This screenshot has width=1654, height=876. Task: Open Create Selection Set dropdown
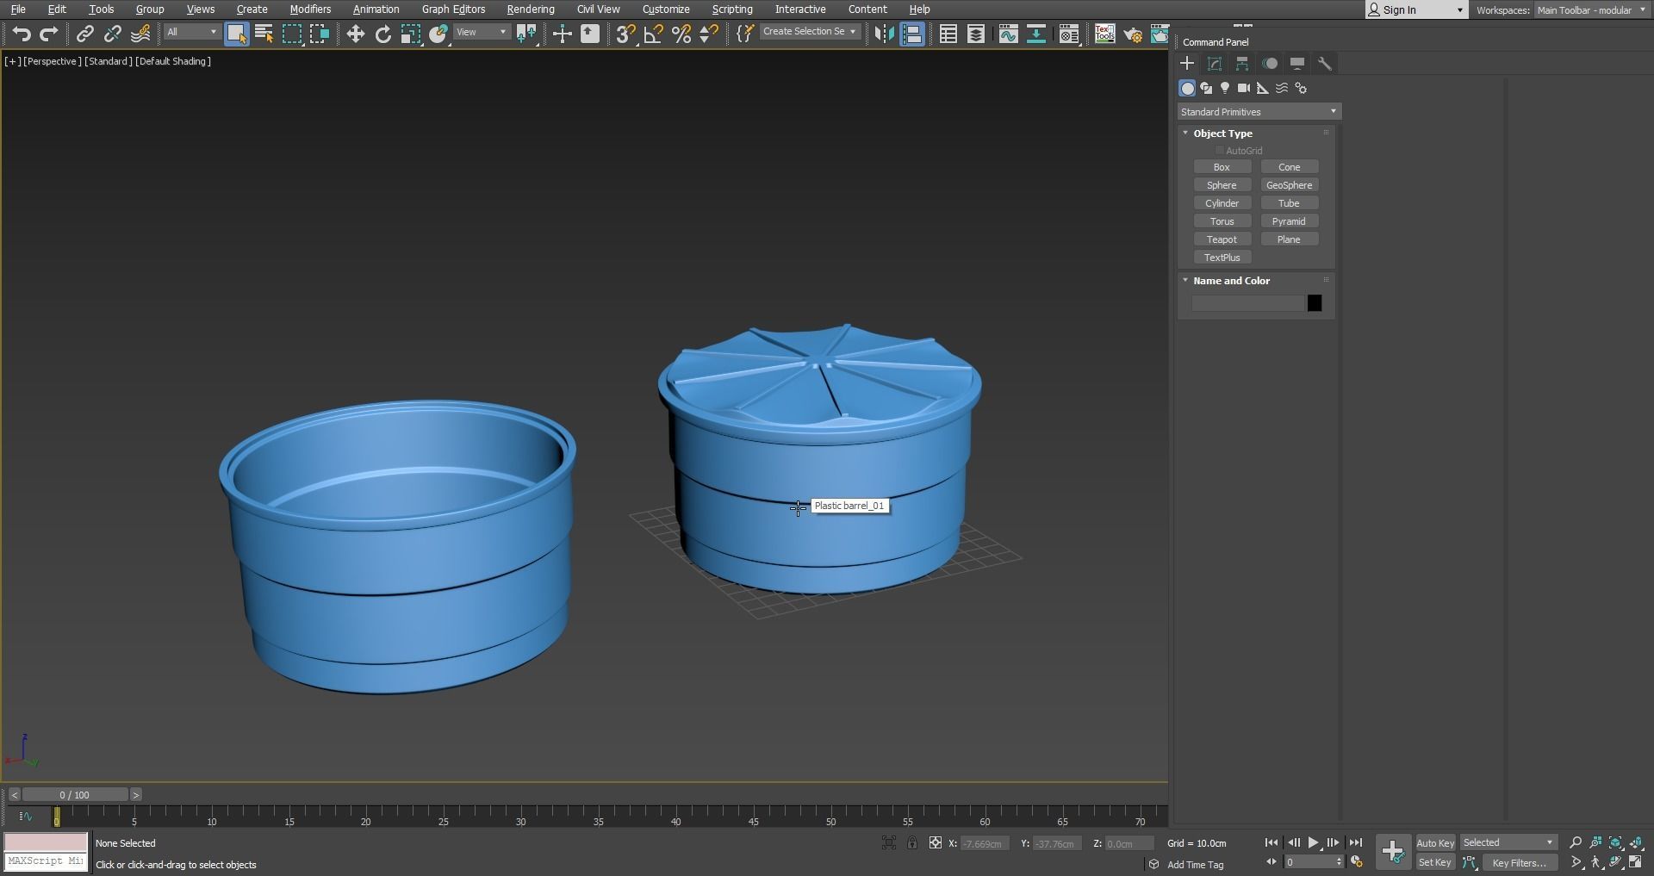click(810, 31)
